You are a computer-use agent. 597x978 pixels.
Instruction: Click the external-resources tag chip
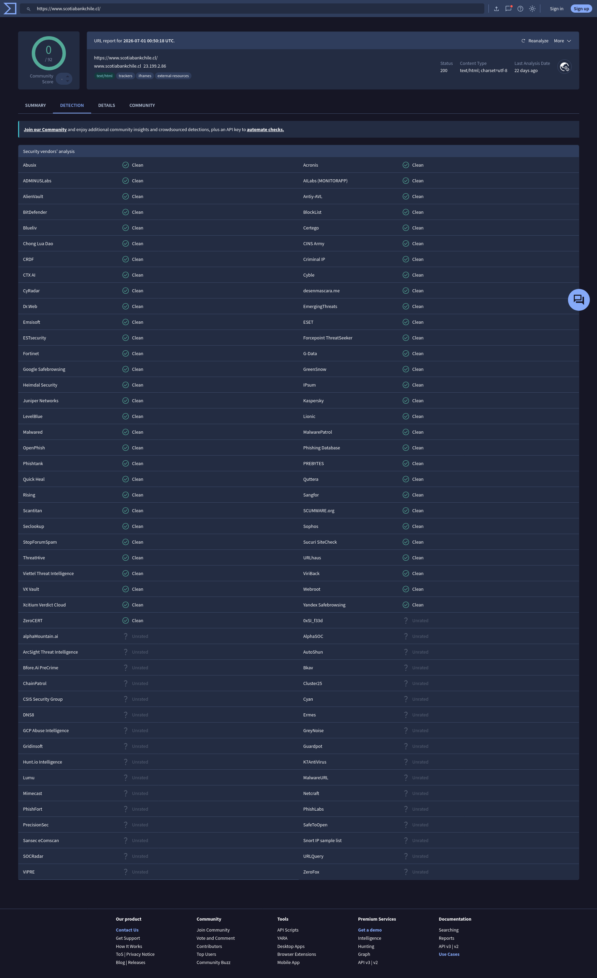pos(173,76)
